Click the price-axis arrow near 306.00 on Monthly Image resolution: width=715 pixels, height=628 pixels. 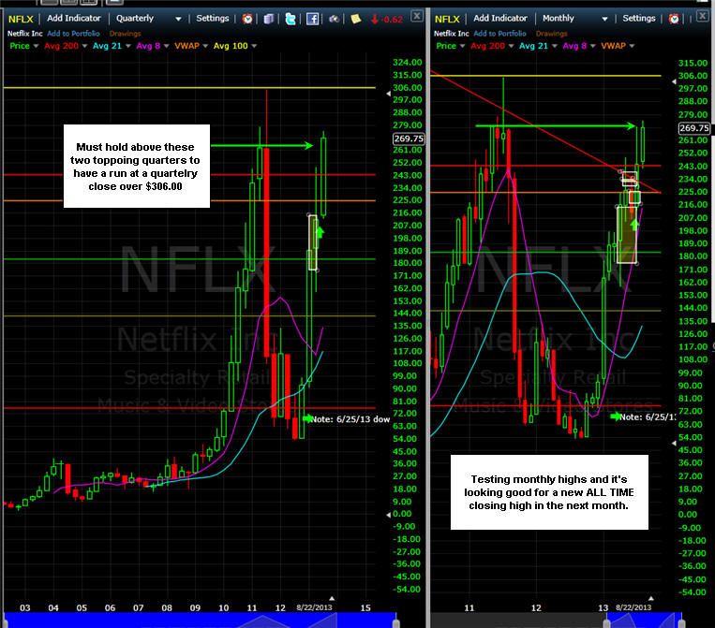tap(674, 81)
